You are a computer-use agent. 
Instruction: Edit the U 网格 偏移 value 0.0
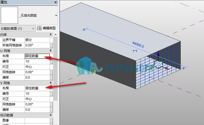click(x=37, y=77)
